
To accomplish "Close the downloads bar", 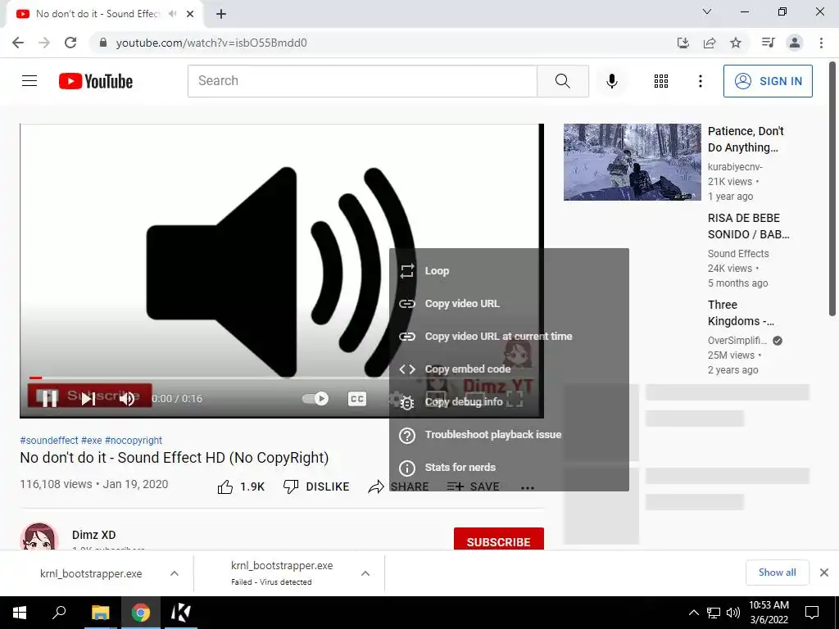I will (824, 572).
